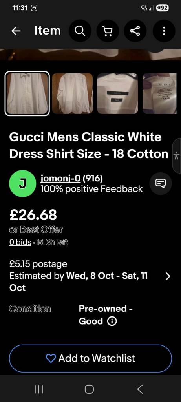Image resolution: width=181 pixels, height=402 pixels.
Task: Tap Android home button
Action: click(x=89, y=389)
